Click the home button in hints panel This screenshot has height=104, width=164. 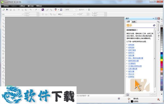(x=128, y=94)
